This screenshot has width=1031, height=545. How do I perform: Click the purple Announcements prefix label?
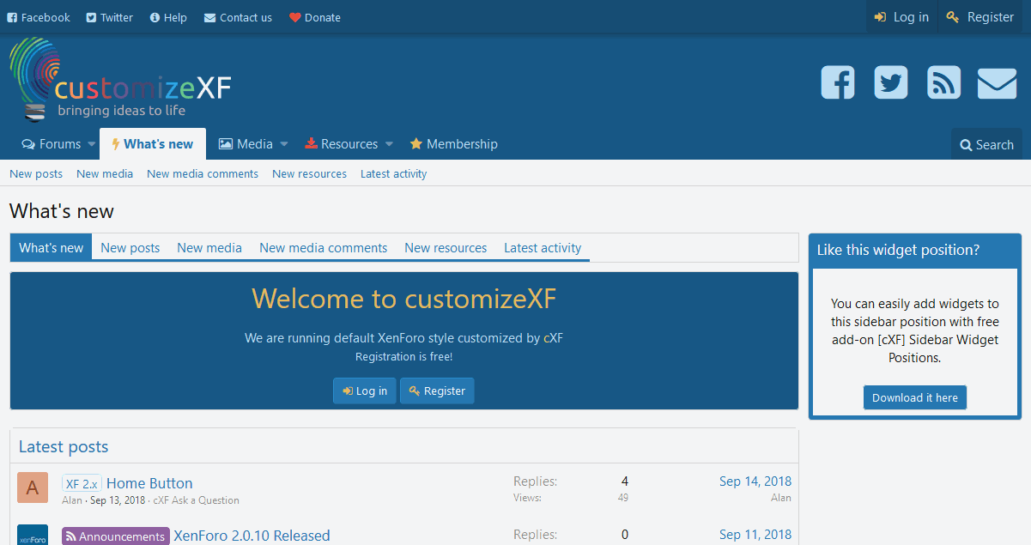coord(115,536)
